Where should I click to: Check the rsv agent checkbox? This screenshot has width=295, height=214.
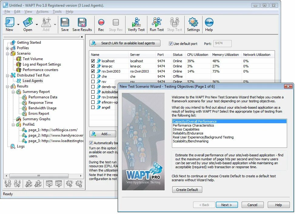click(93, 82)
